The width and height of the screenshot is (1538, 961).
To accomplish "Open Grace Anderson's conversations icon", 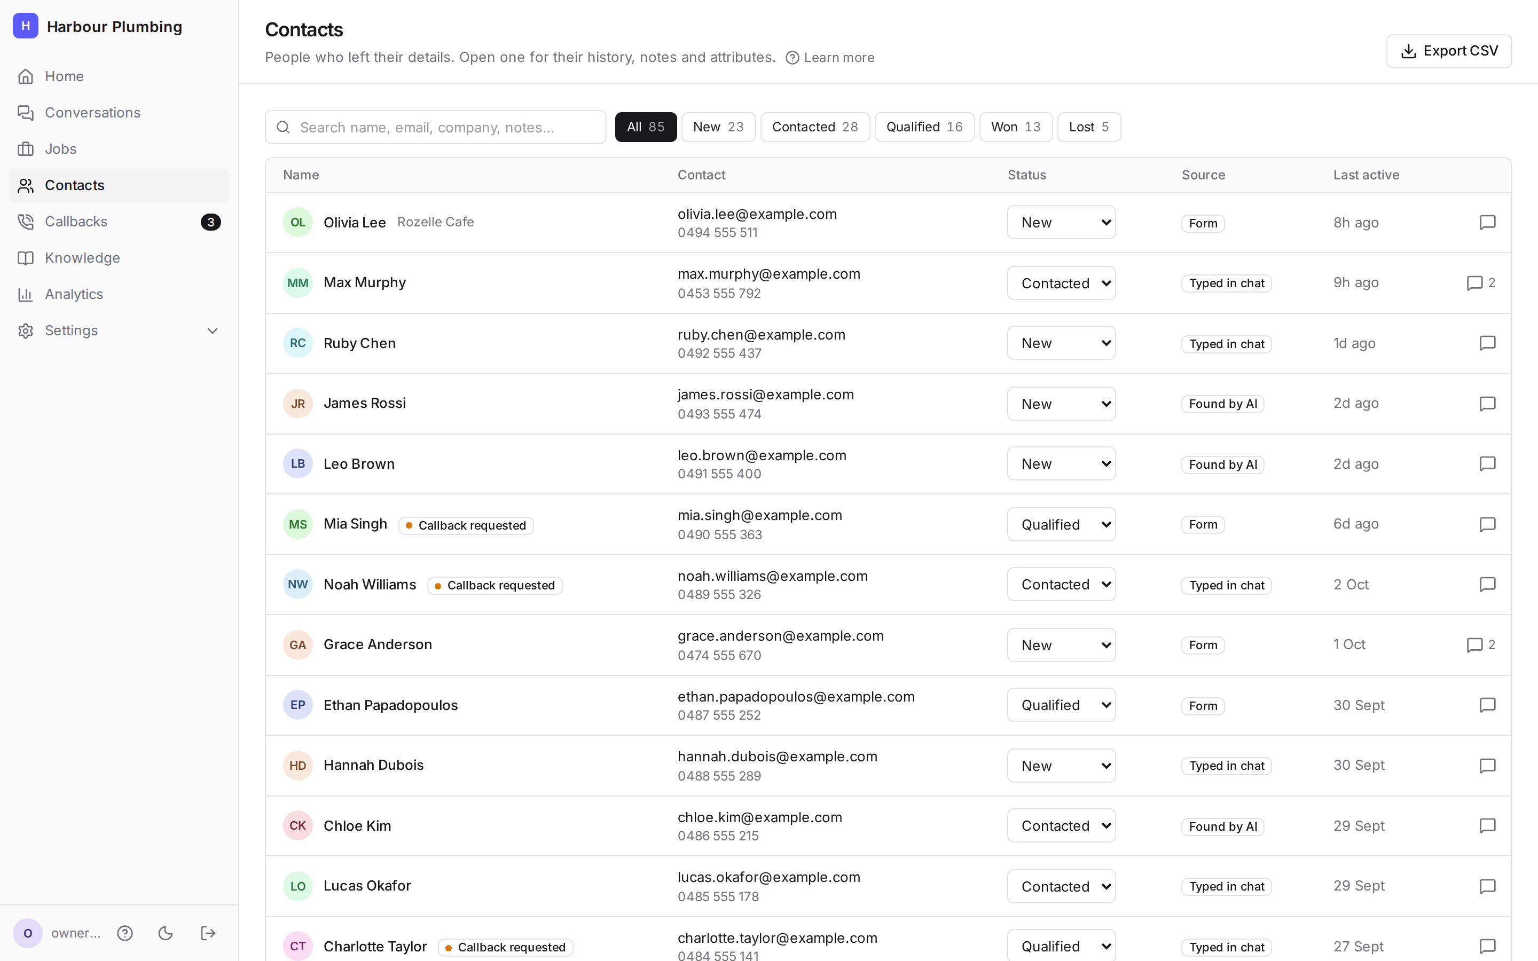I will pyautogui.click(x=1481, y=645).
